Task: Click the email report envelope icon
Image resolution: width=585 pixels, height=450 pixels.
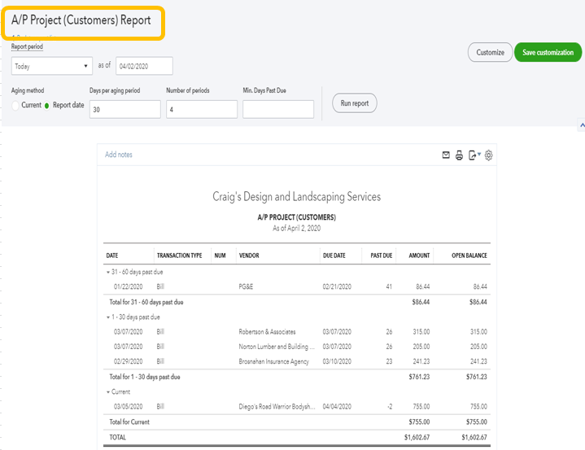Action: [446, 155]
